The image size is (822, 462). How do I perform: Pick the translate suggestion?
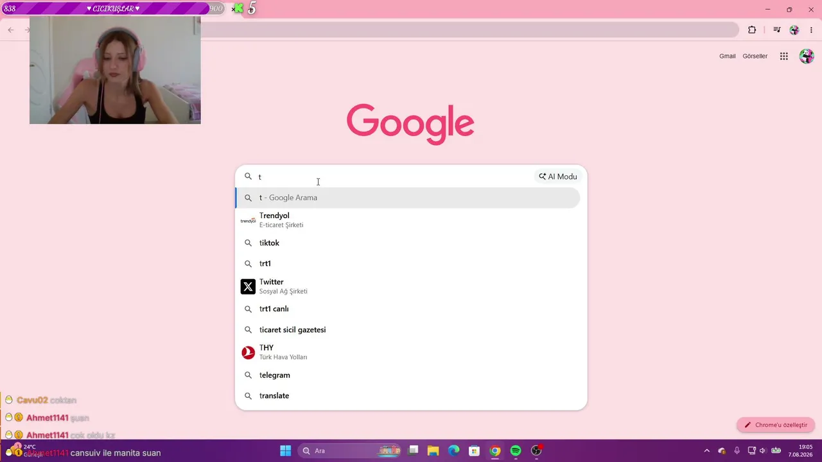click(x=408, y=395)
